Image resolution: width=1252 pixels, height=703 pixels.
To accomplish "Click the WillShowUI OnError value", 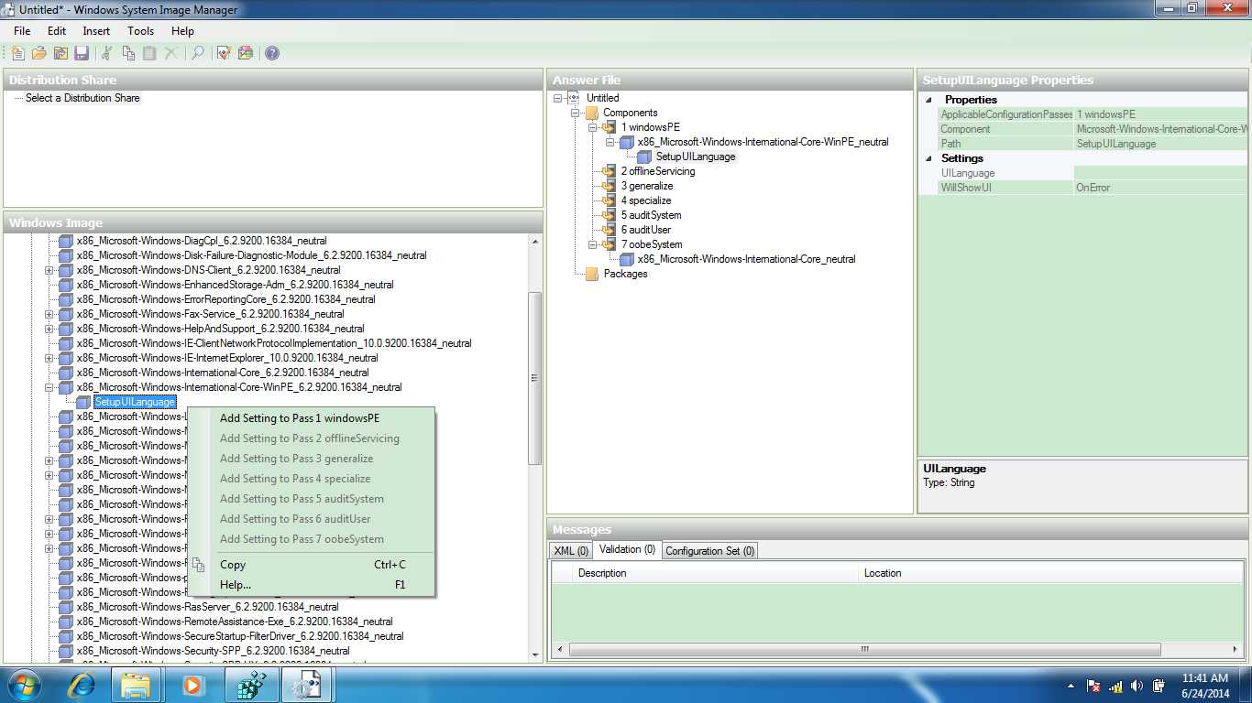I will click(x=1160, y=188).
